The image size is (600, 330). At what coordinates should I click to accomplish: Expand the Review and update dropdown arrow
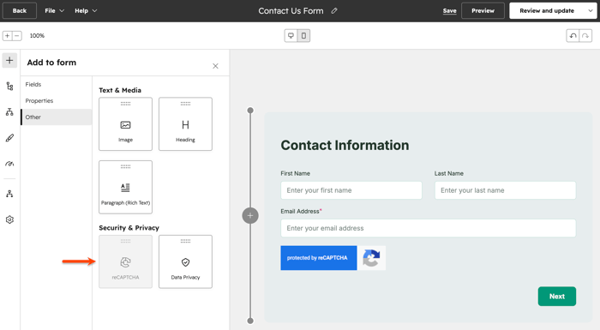click(x=591, y=11)
